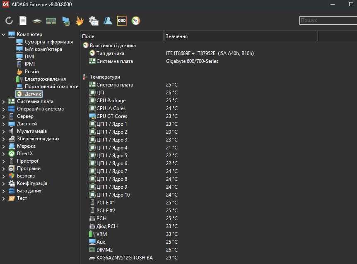The width and height of the screenshot is (357, 264).
Task: Focus the Пошук search field
Action: click(328, 20)
